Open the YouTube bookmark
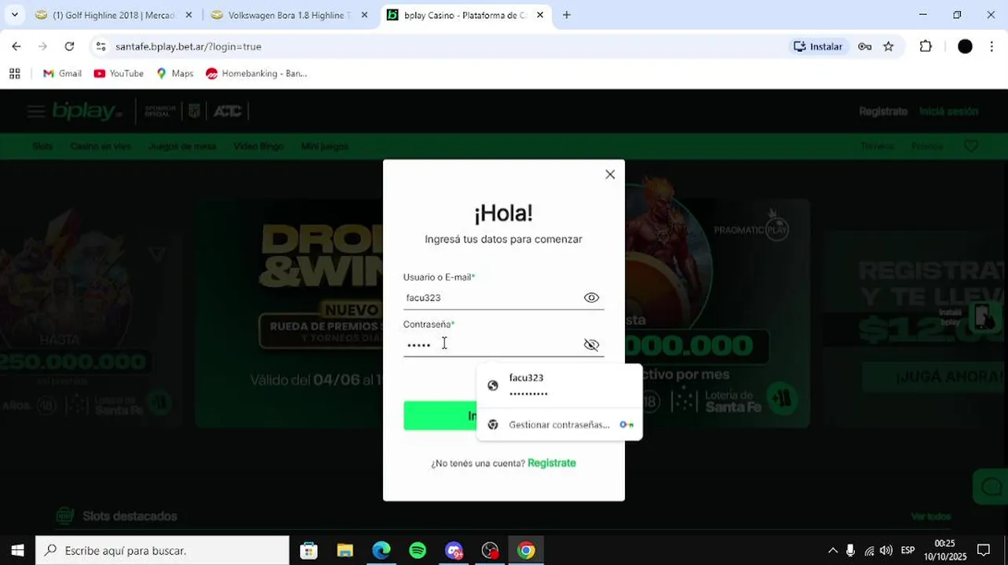Screen dimensions: 1008x565 click(x=119, y=73)
